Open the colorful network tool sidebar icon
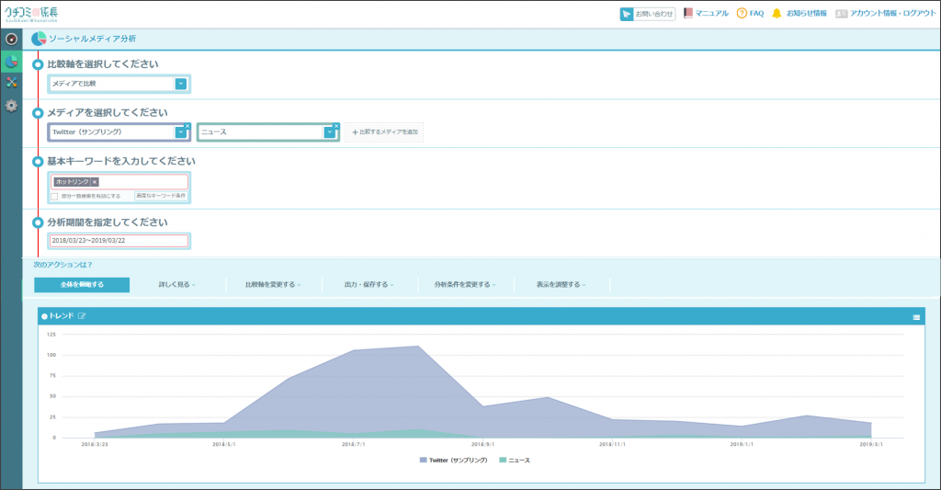Viewport: 941px width, 490px height. pos(11,83)
